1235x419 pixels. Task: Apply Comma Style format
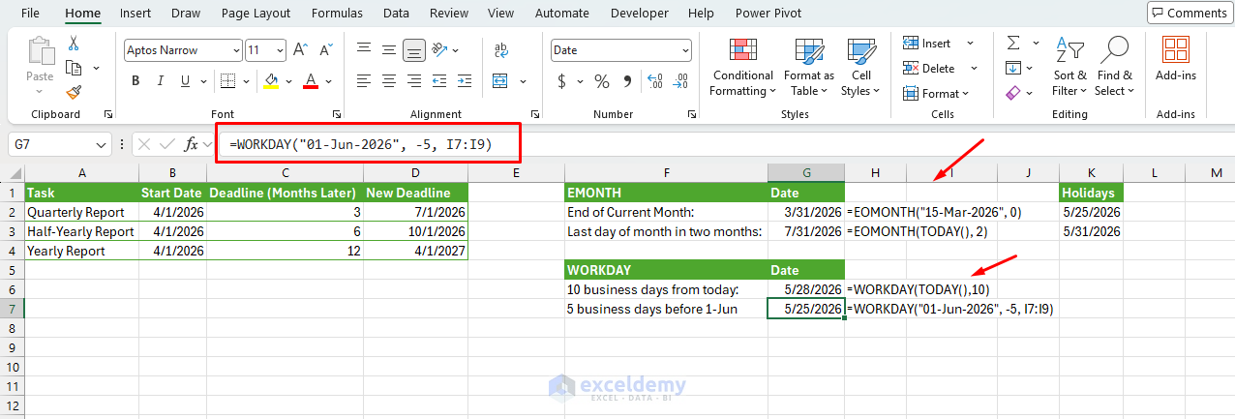click(x=629, y=81)
